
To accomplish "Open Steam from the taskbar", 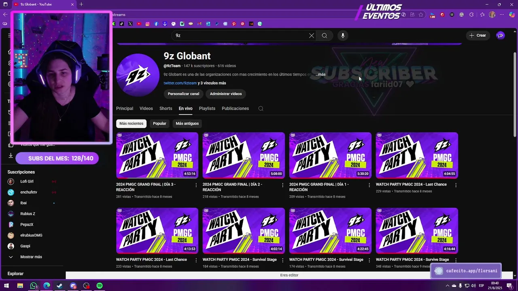I will pos(59,286).
